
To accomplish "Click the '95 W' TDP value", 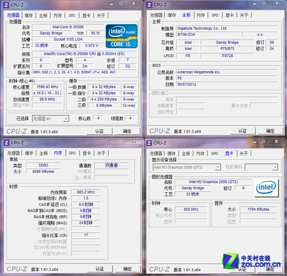I will [95, 33].
